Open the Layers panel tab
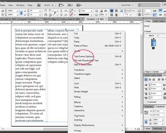The width and height of the screenshot is (166, 133). point(162,21)
